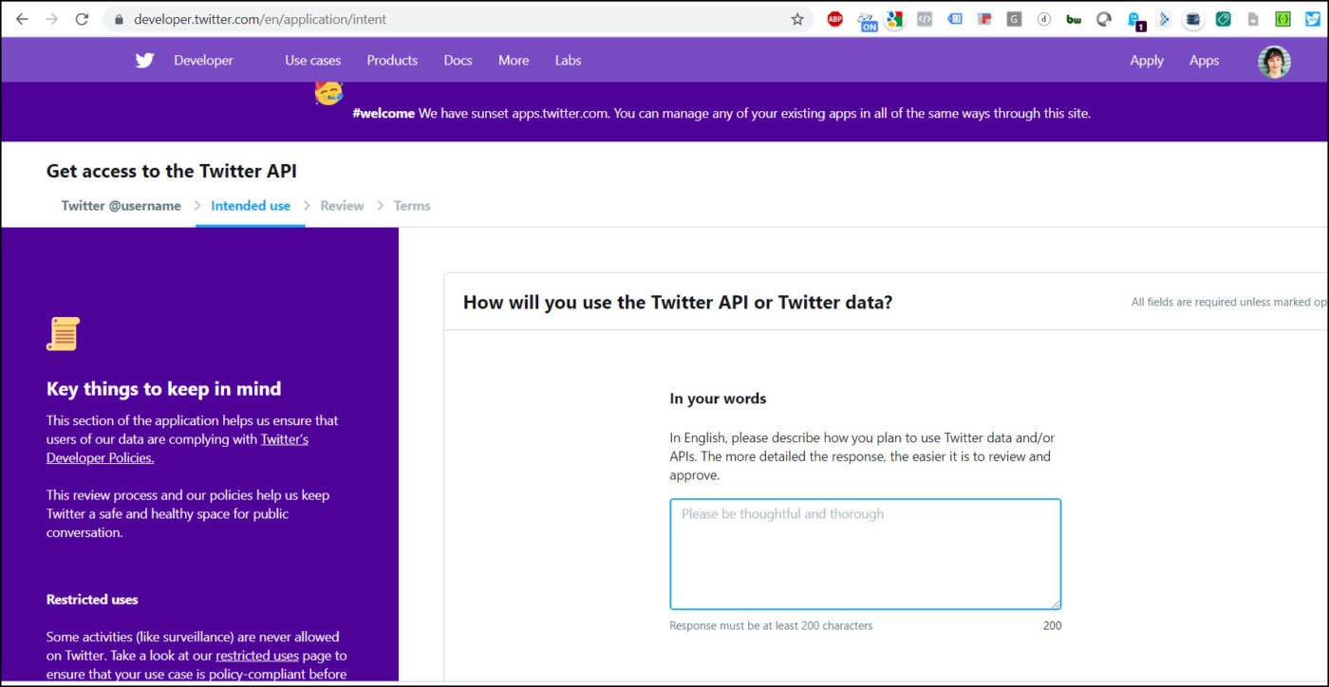Open the database stack extension icon
The width and height of the screenshot is (1329, 687).
[1193, 19]
